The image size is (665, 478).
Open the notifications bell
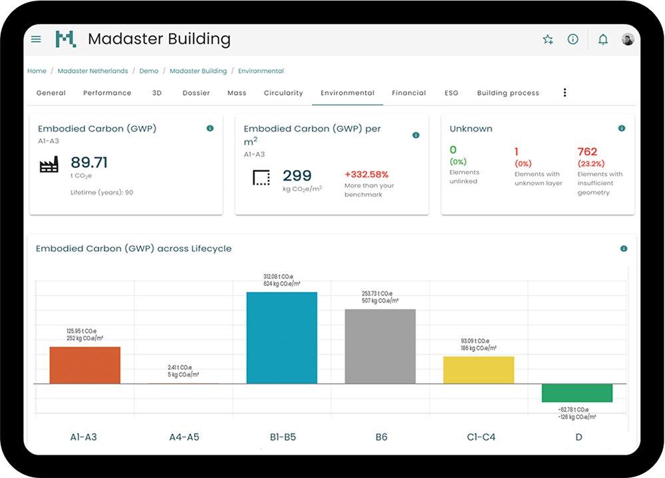click(603, 39)
